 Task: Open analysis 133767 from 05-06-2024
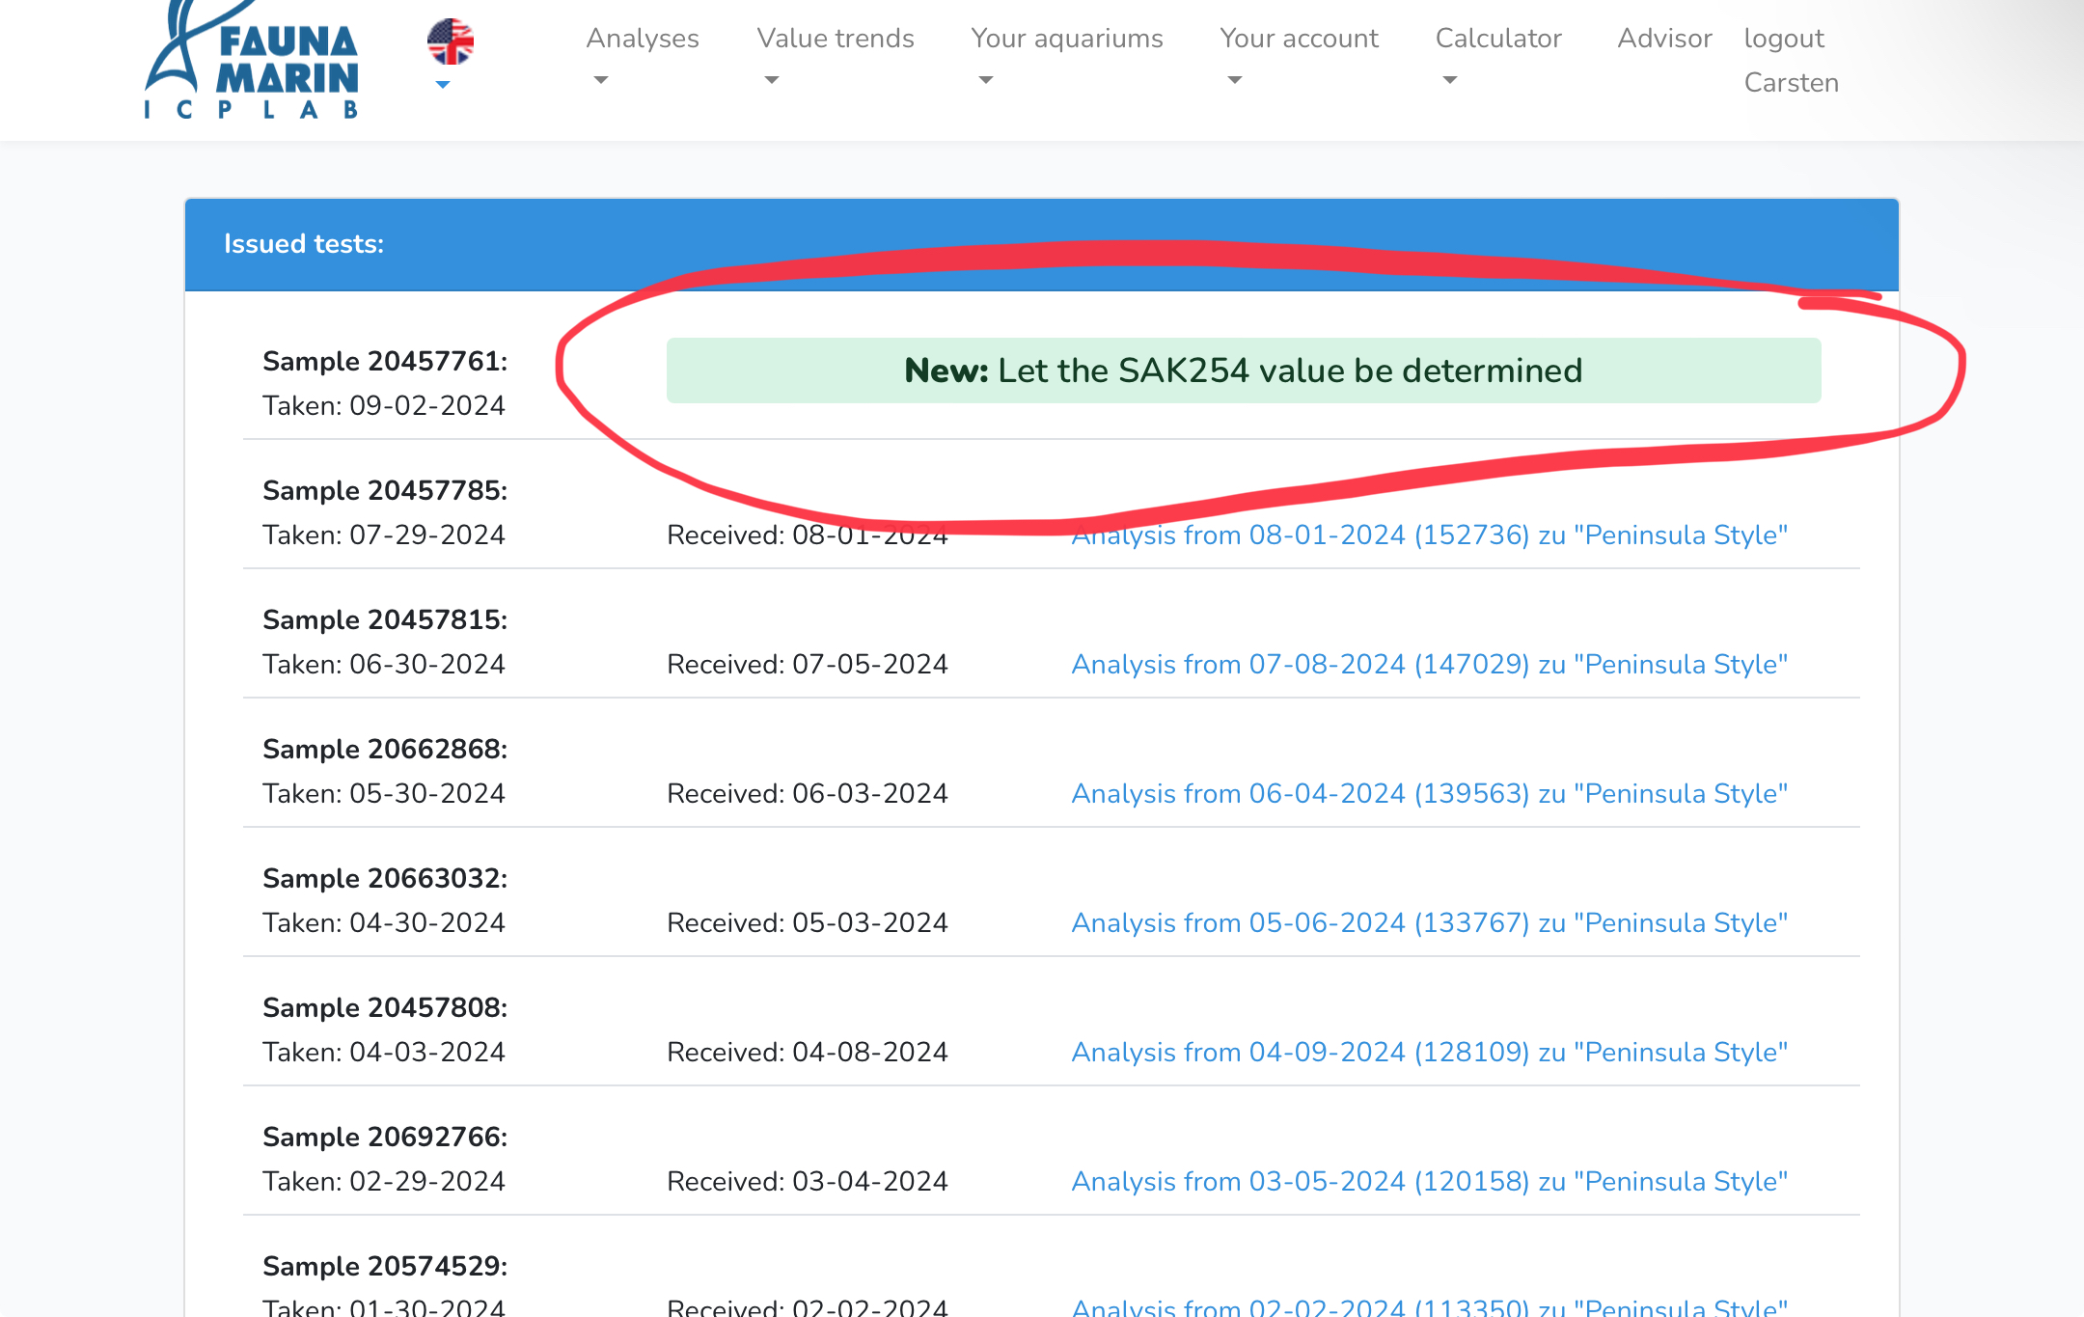click(1429, 923)
